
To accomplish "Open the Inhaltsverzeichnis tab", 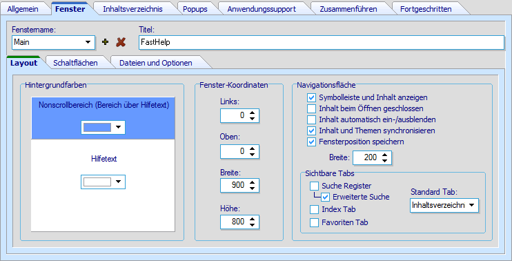I will coord(132,9).
